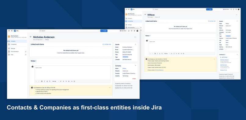246x120 pixels.
Task: Click Mria Contacts app header in Nicholas Anderson sidebar
Action: 17,37
